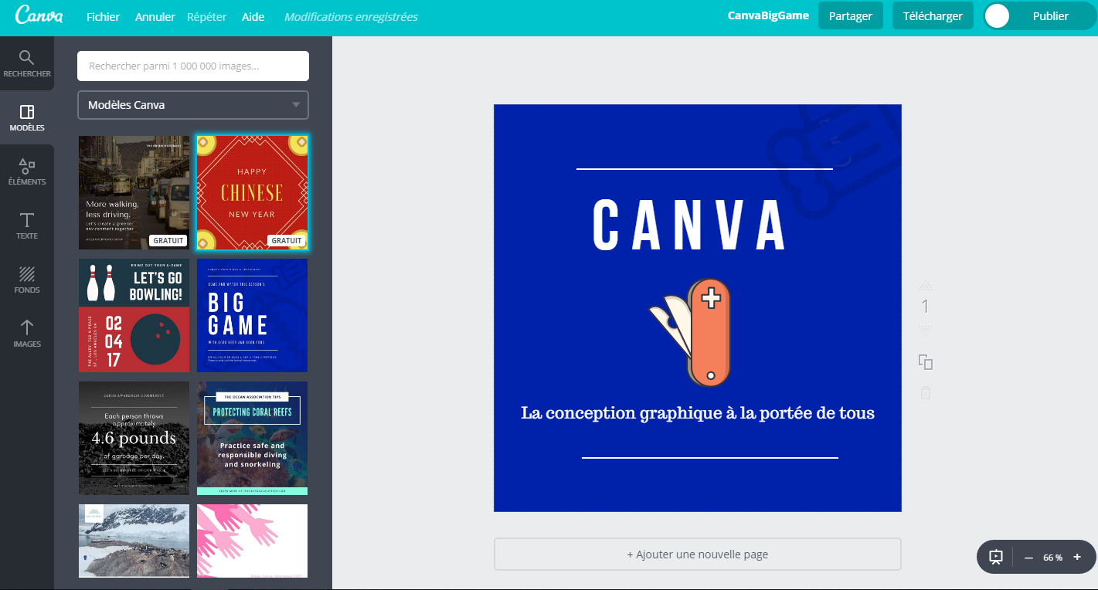Choose the snowy mountain landscape template
Image resolution: width=1098 pixels, height=590 pixels.
pos(134,541)
